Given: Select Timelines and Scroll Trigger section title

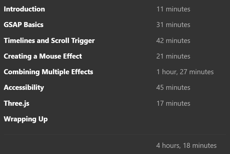Looking at the screenshot, I should [x=49, y=41].
